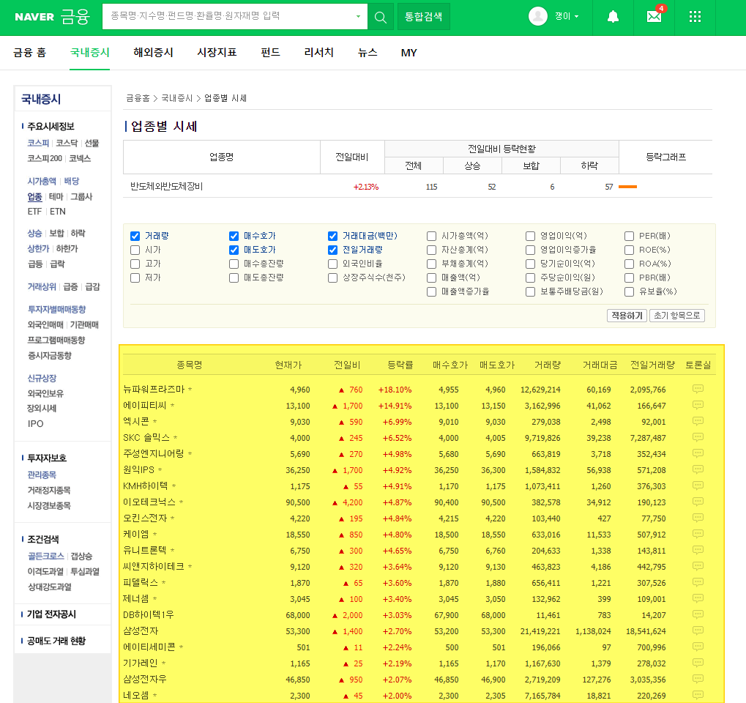The height and width of the screenshot is (703, 746).
Task: Uncheck the 거래량 checkbox
Action: point(135,236)
